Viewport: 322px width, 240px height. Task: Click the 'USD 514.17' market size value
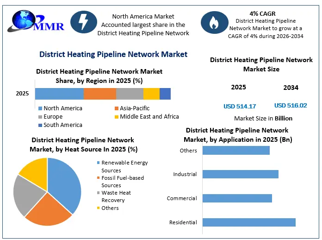click(240, 106)
